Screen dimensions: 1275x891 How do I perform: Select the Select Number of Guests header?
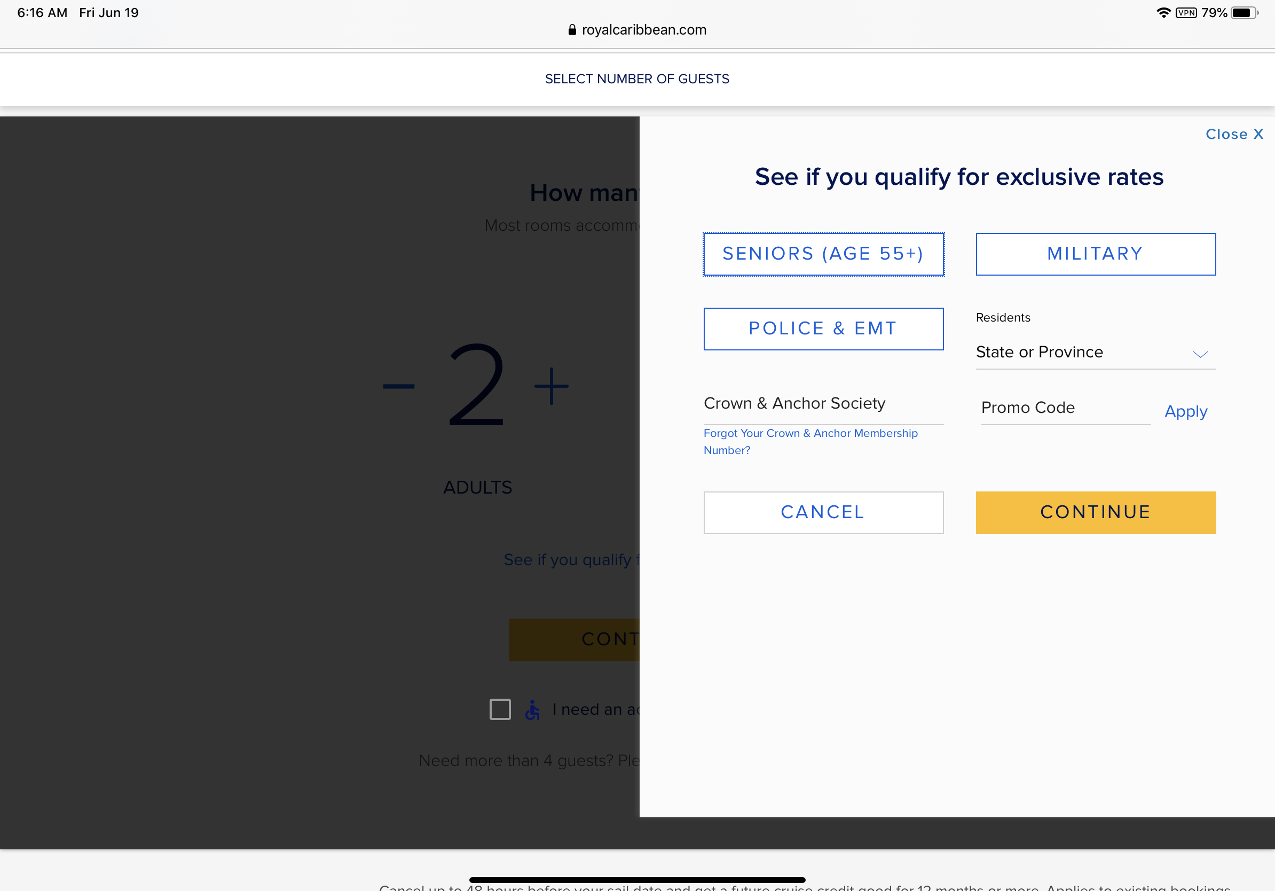tap(637, 79)
